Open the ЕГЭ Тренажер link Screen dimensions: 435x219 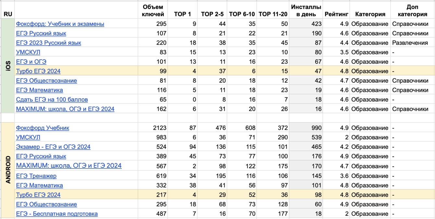(36, 176)
